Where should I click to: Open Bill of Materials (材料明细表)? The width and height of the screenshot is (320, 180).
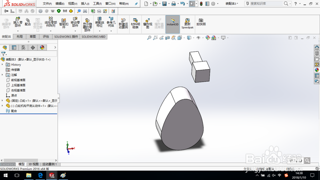point(135,23)
